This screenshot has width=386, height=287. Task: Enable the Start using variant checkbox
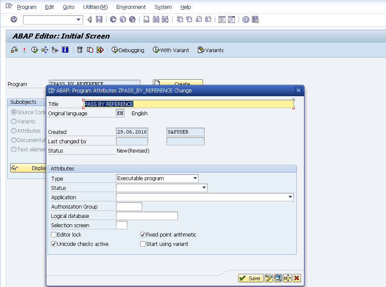click(x=143, y=244)
